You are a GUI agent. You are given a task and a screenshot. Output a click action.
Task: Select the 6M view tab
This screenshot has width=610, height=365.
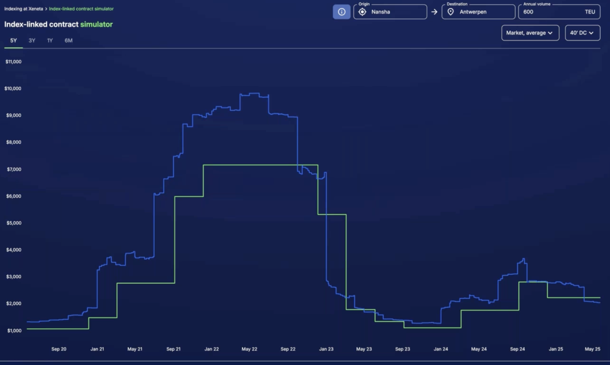pos(68,40)
